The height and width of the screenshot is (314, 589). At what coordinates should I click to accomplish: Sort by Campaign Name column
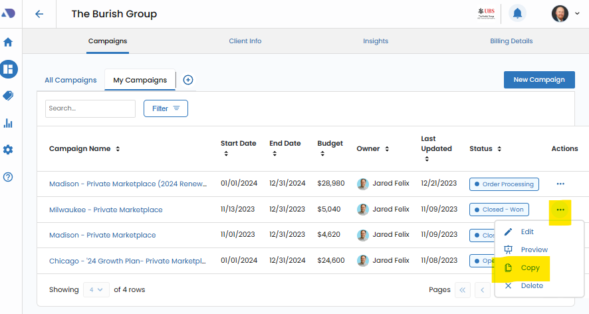click(118, 149)
